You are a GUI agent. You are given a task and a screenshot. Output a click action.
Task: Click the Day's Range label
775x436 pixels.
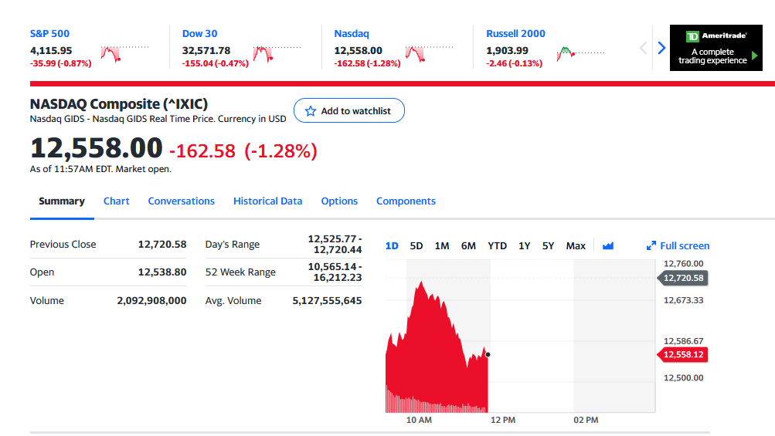233,245
